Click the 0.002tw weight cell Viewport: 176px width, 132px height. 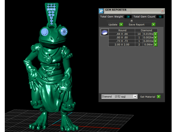[148, 37]
